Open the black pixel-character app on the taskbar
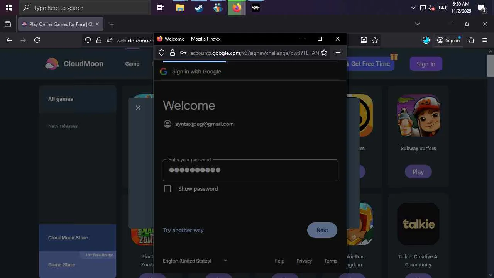The width and height of the screenshot is (494, 278). pos(255,8)
